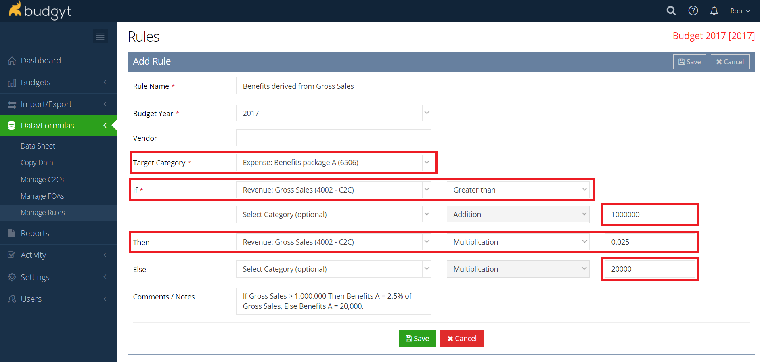The height and width of the screenshot is (362, 760).
Task: Open the Then category Gross Sales dropdown
Action: point(333,242)
